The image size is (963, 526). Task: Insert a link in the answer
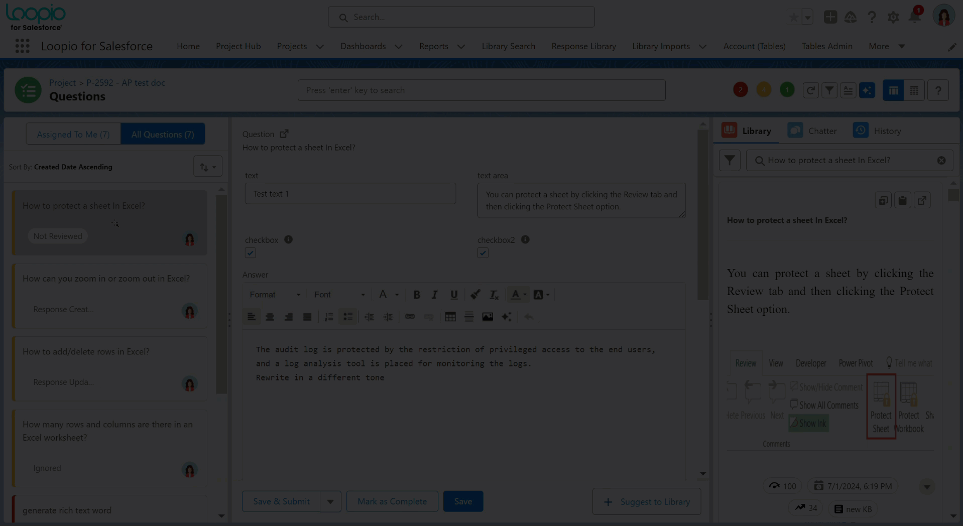click(410, 317)
